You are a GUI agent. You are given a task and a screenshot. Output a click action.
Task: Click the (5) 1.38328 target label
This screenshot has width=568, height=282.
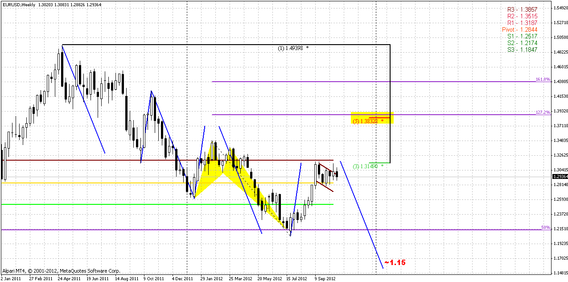coord(368,121)
